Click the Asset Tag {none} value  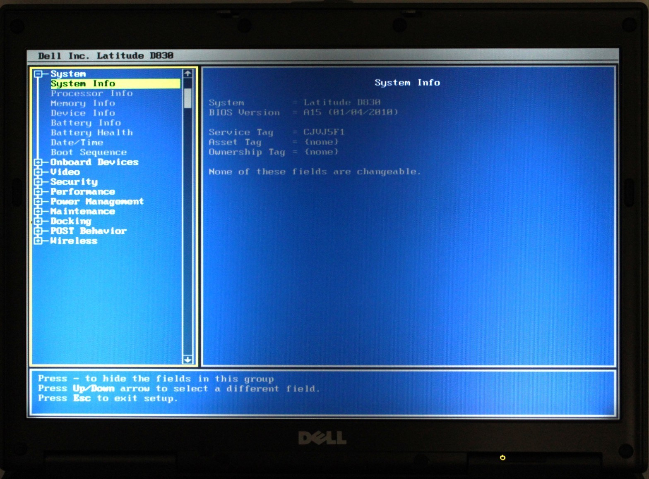pyautogui.click(x=322, y=142)
